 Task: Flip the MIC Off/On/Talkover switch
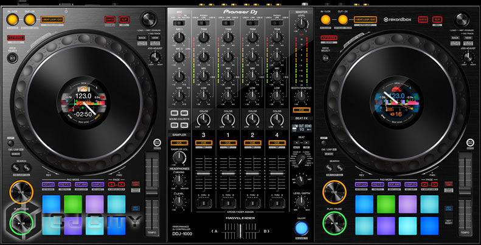pyautogui.click(x=179, y=23)
